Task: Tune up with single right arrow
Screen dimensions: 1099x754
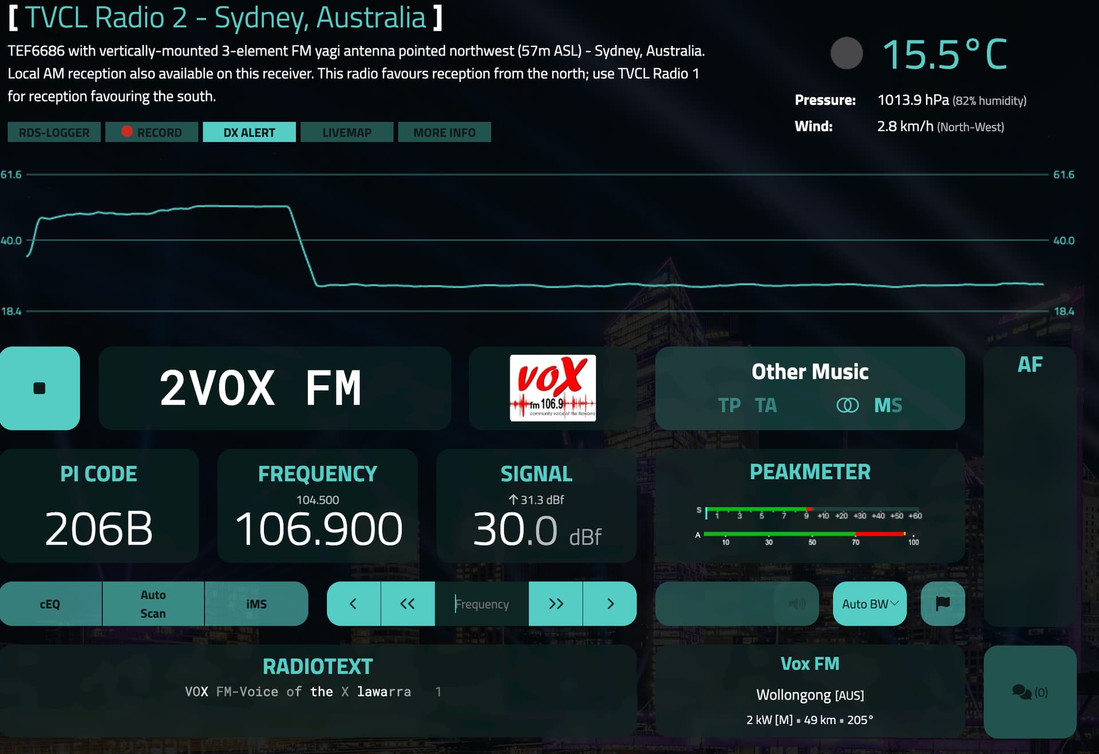Action: [x=610, y=603]
